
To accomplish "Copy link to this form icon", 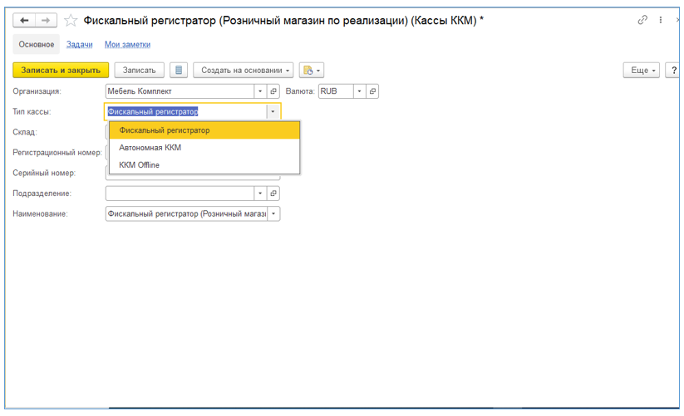I will coord(642,20).
